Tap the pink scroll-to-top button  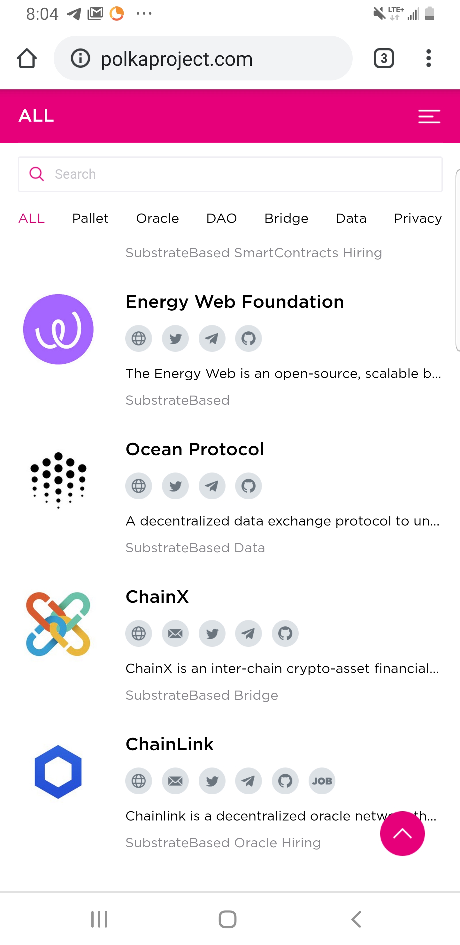(x=402, y=834)
